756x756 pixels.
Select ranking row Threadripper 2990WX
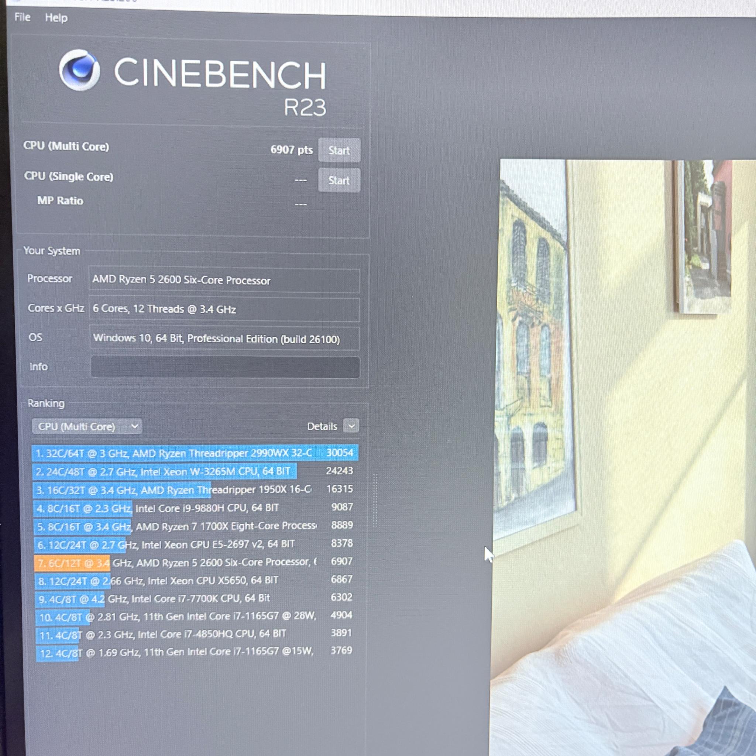coord(195,453)
